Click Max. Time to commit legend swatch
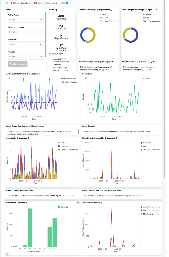169x257 pixels. (141, 211)
